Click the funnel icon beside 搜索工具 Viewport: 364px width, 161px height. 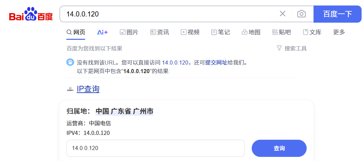279,48
